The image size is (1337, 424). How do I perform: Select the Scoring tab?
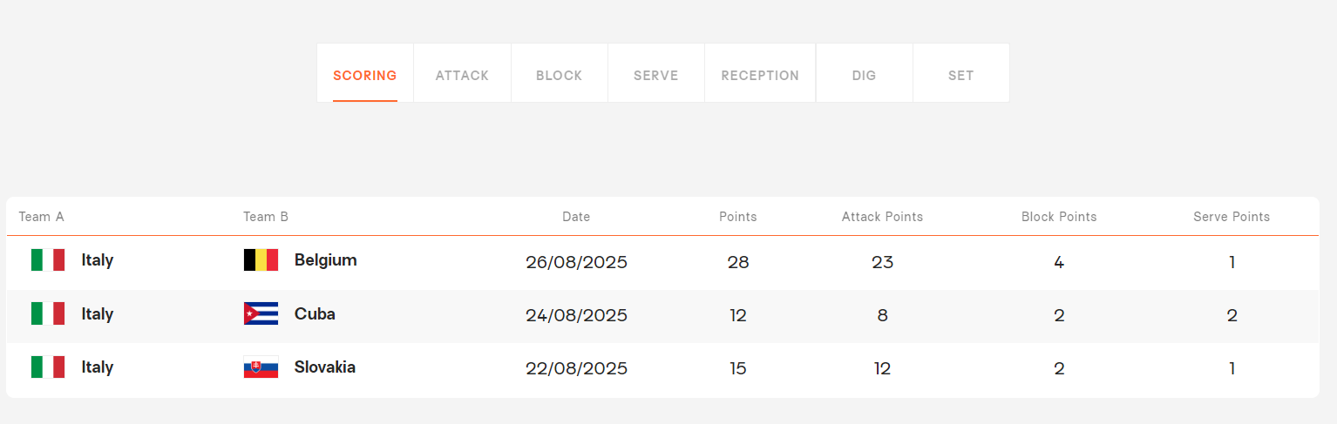364,76
